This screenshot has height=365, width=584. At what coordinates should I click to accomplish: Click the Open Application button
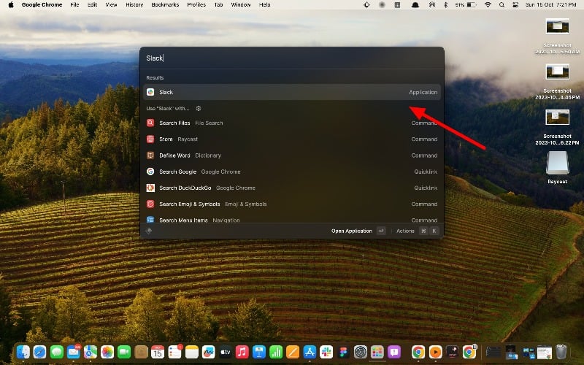coord(351,231)
